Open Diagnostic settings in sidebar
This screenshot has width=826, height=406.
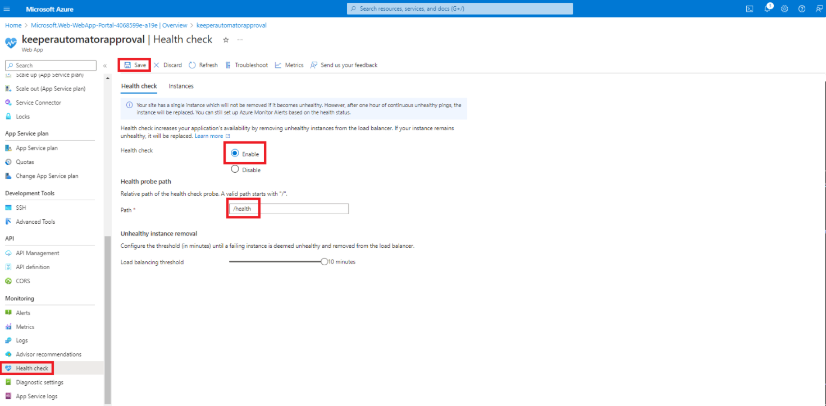[x=39, y=382]
